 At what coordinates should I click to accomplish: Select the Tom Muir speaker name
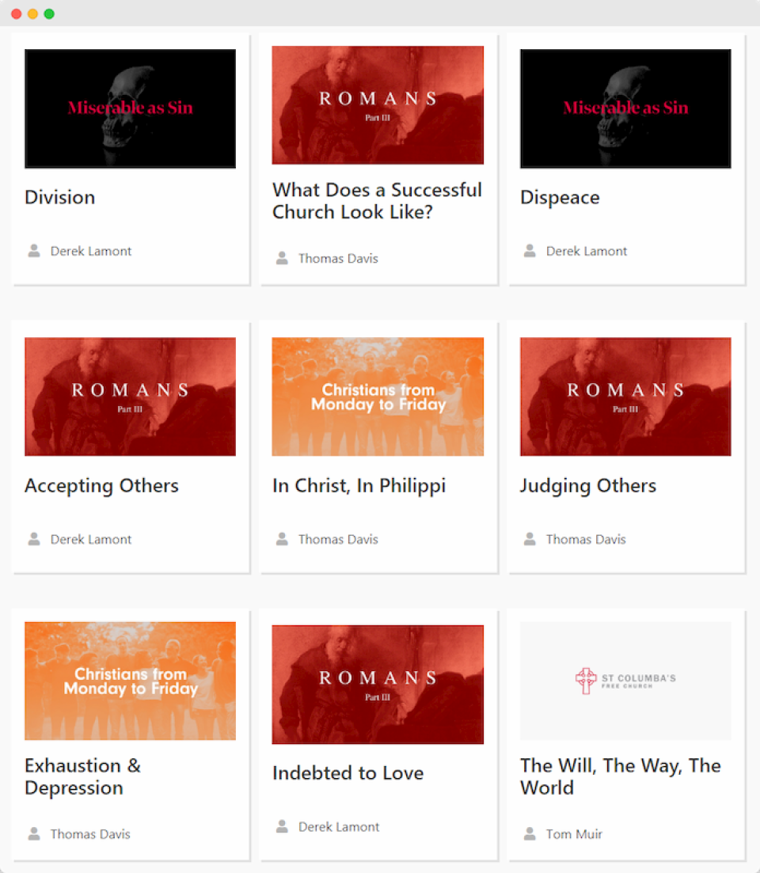click(574, 834)
